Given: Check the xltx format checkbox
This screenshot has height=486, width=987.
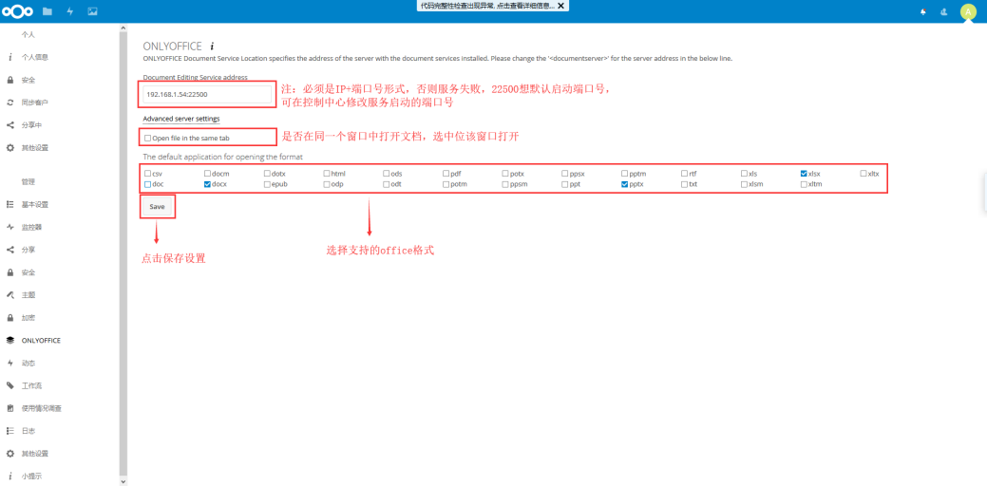Looking at the screenshot, I should click(864, 174).
